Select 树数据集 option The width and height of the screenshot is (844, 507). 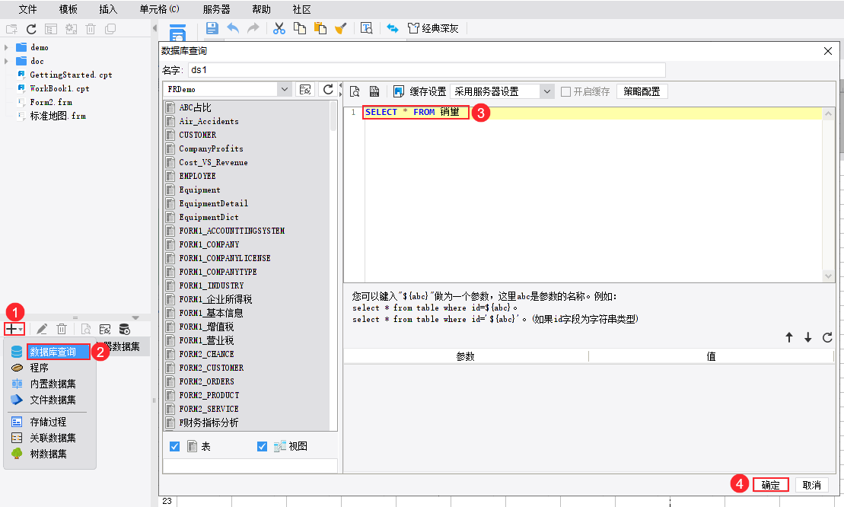pyautogui.click(x=49, y=454)
